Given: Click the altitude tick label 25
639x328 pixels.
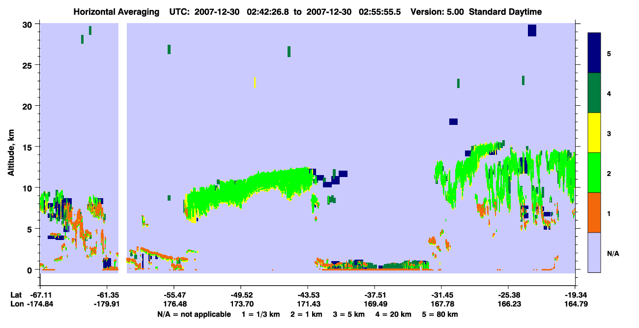Looking at the screenshot, I should point(29,65).
